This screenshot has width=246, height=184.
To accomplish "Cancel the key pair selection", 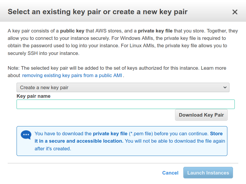I will pos(170,173).
